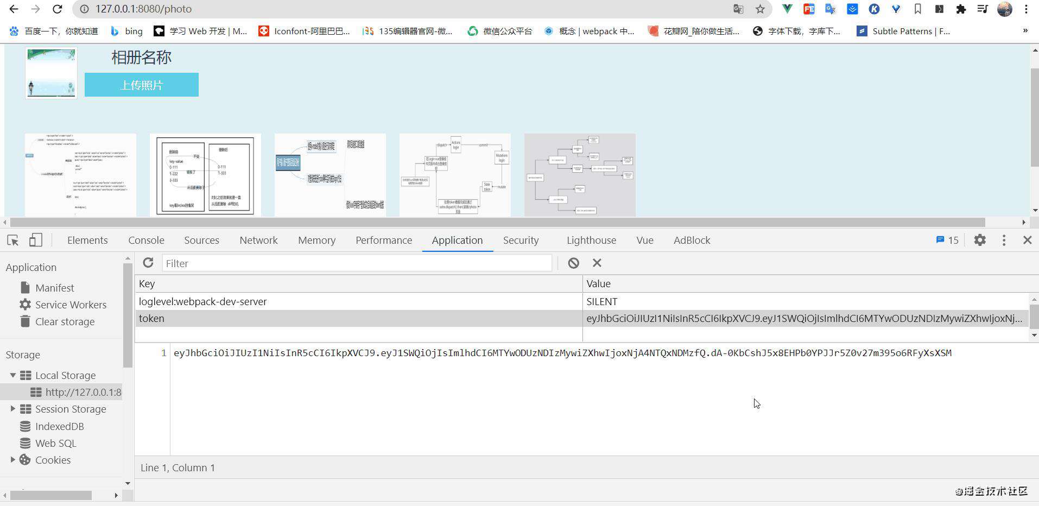Open the Subtle Patterns bookmark
Screen dimensions: 1039x506
[x=903, y=31]
